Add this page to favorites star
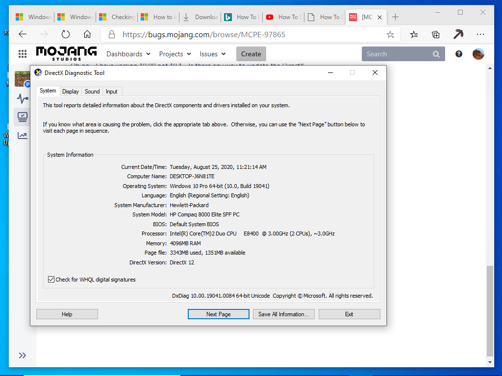 [390, 35]
